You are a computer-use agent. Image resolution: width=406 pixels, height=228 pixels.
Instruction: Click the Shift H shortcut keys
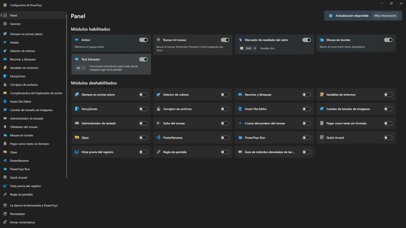click(248, 48)
